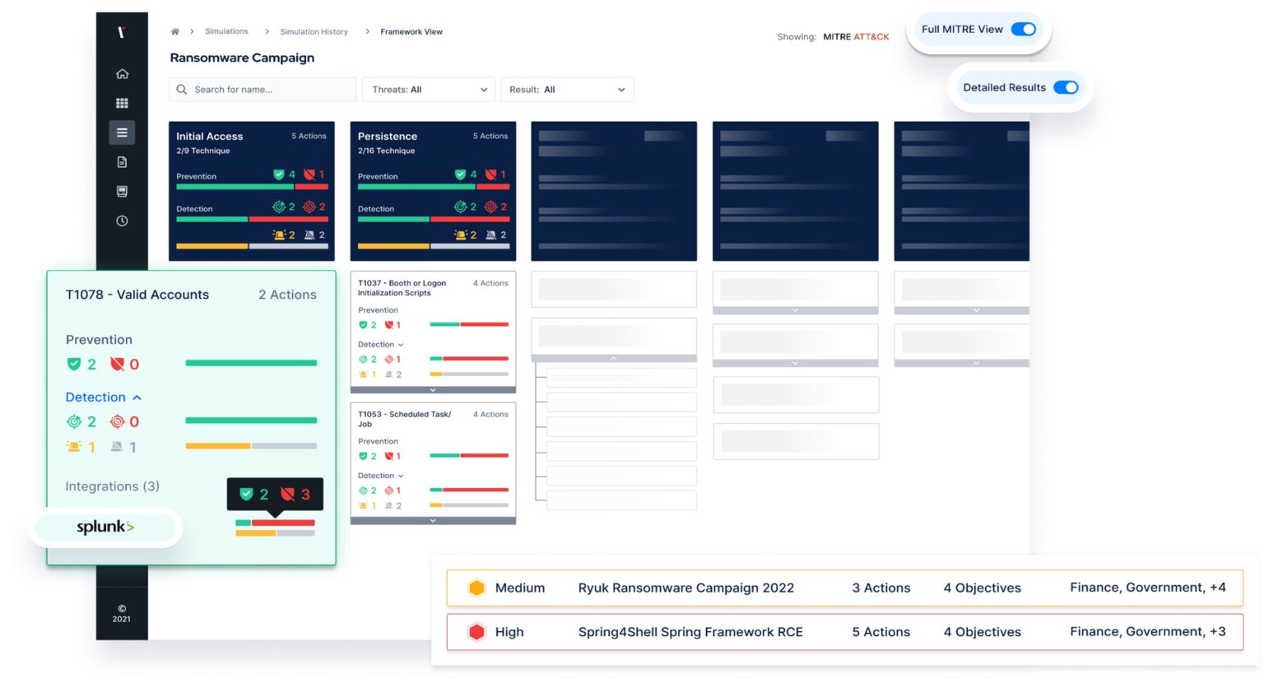Collapse the Detection section in T1078 card

137,397
